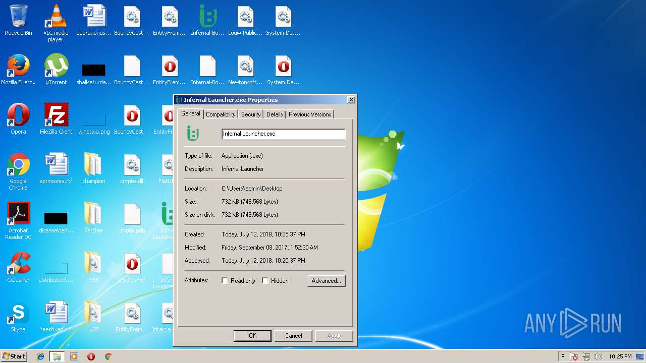
Task: Open Windows Explorer from taskbar
Action: 57,356
